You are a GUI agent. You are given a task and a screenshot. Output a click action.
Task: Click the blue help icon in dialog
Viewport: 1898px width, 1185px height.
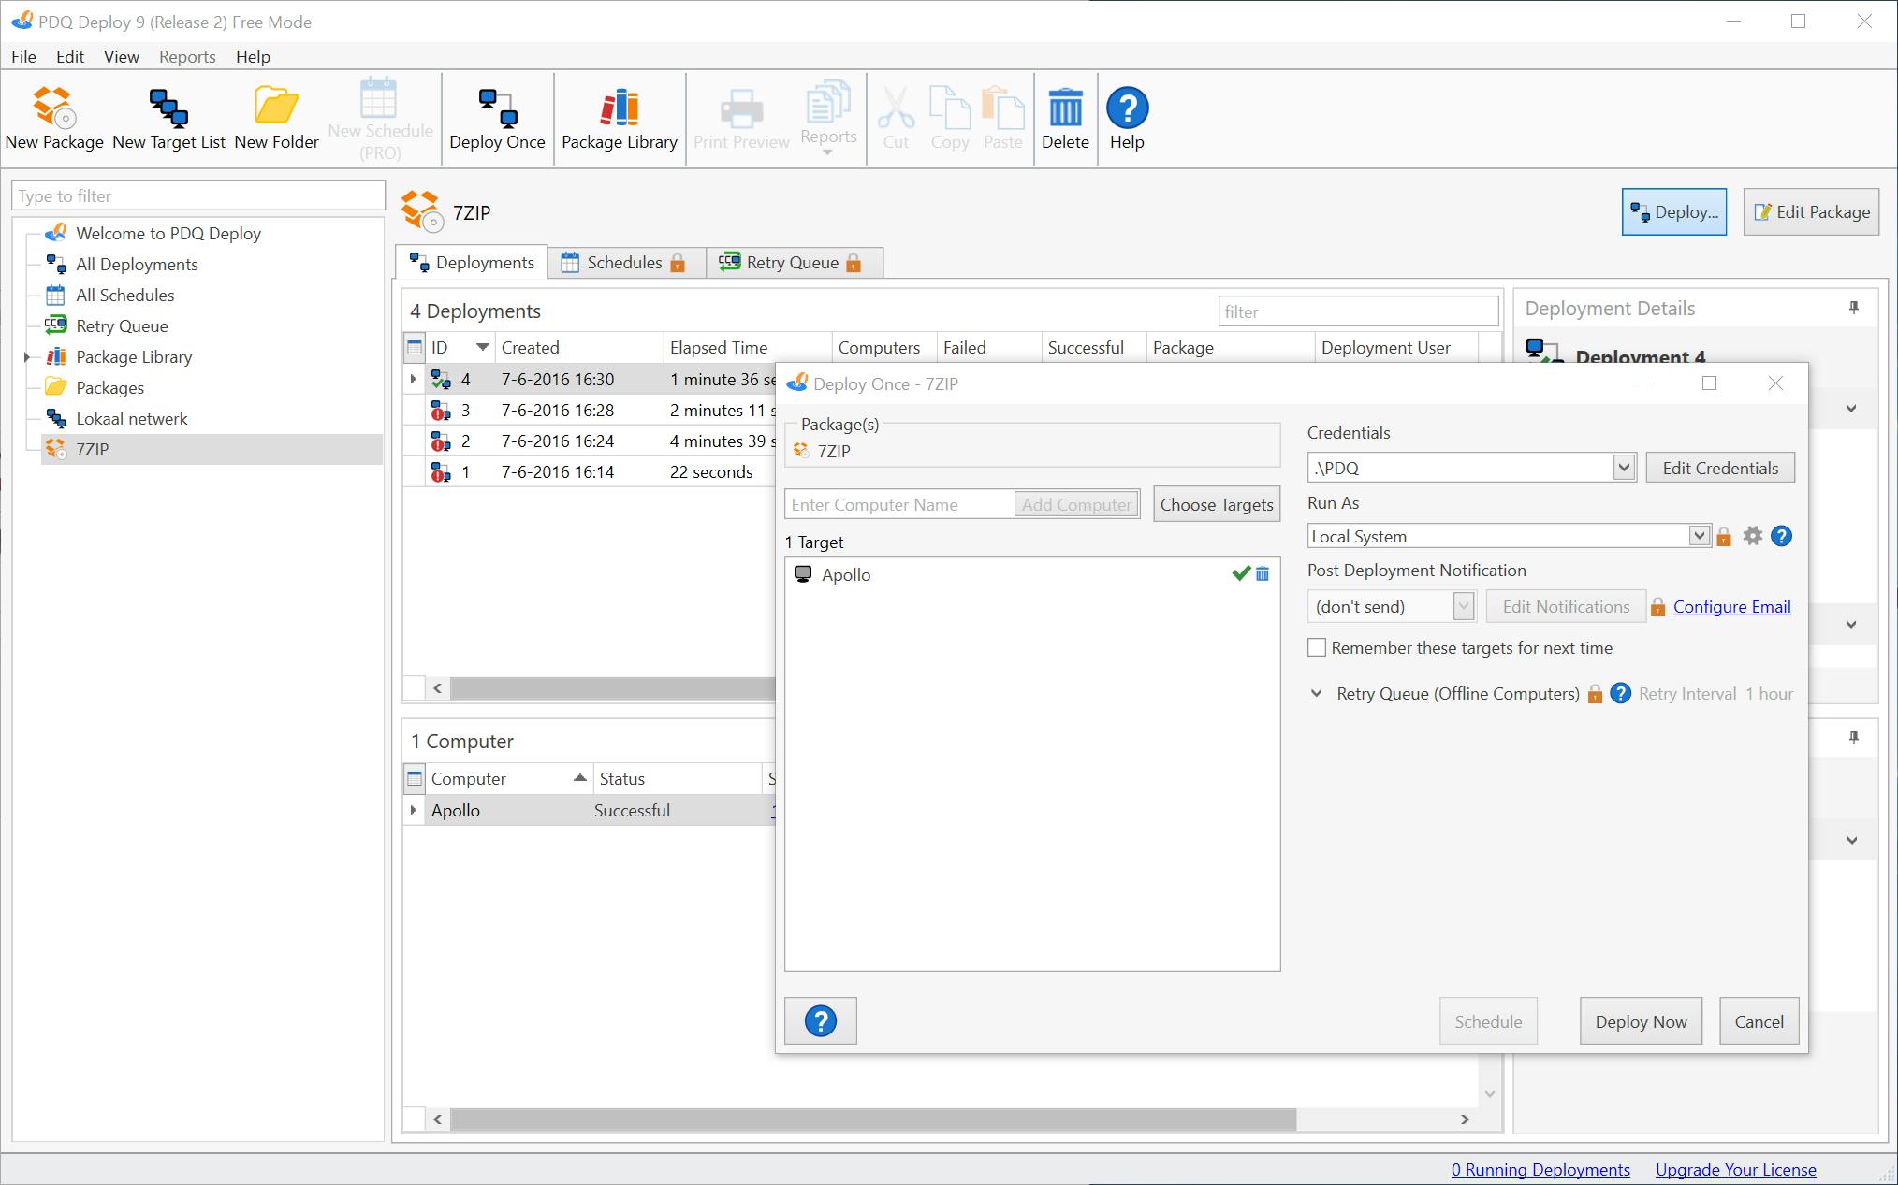pyautogui.click(x=820, y=1021)
